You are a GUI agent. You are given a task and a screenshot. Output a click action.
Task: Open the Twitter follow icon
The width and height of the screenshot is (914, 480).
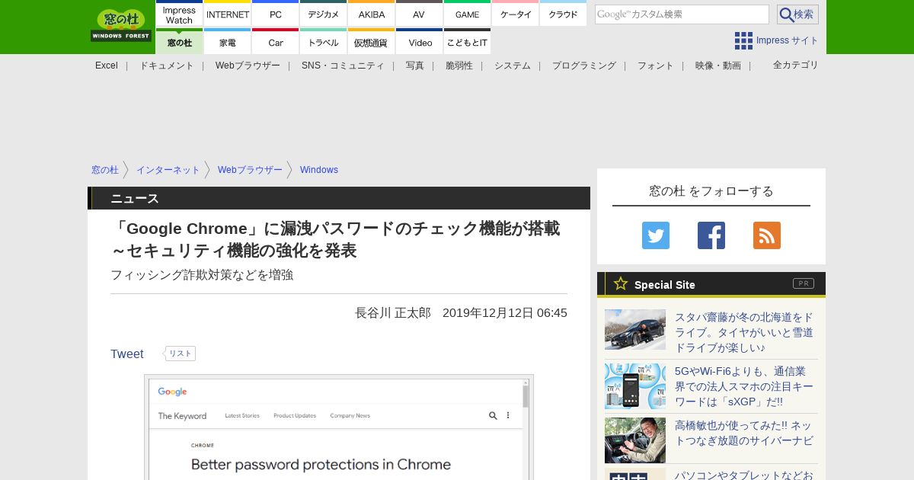click(655, 235)
